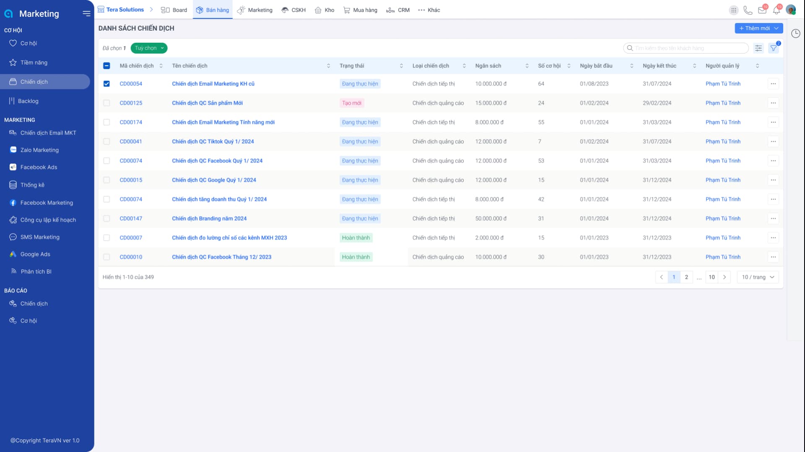Click the Tạo mới pink status tag
805x452 pixels.
[x=351, y=103]
